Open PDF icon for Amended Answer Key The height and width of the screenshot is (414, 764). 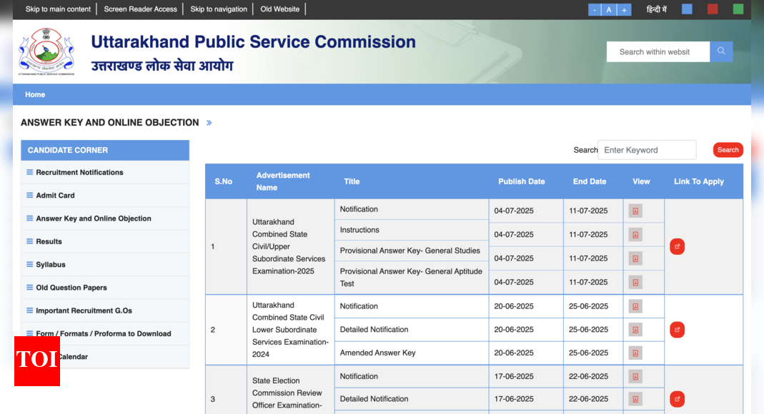click(x=635, y=353)
